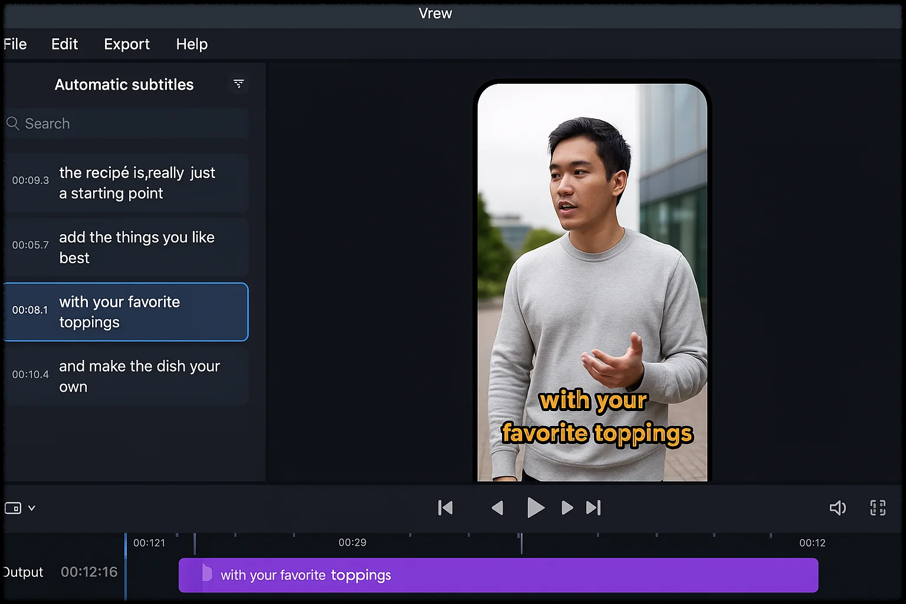This screenshot has width=906, height=604.
Task: Click the 00:08.1 timestamp
Action: click(30, 310)
